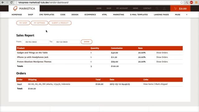Click the £40.00 commission value
The image size is (199, 112).
114,53
